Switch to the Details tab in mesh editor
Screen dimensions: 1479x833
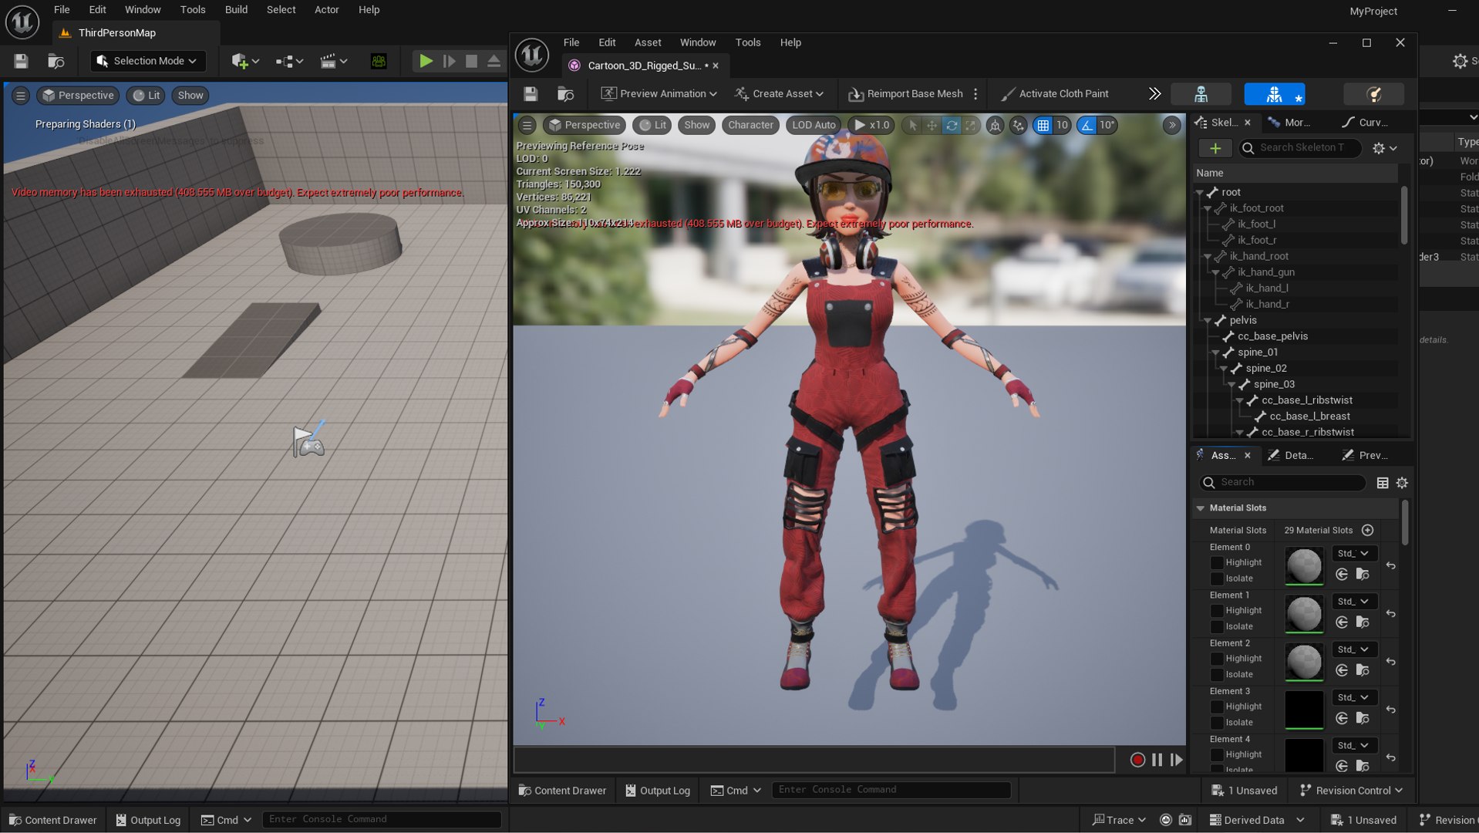1291,456
